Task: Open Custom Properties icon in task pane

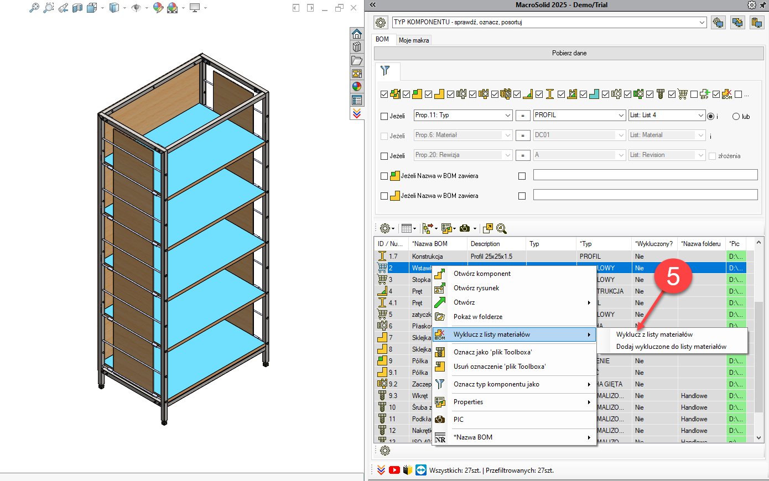Action: coord(357,100)
